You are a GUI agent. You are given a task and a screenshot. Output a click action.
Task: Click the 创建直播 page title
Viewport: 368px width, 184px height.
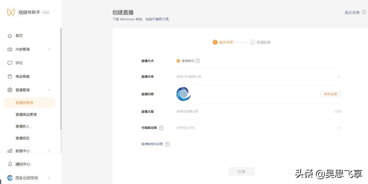point(123,12)
